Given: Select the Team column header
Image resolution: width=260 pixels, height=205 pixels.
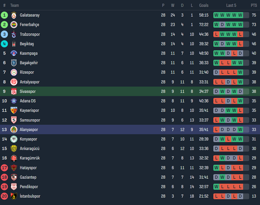Looking at the screenshot, I should click(14, 5).
